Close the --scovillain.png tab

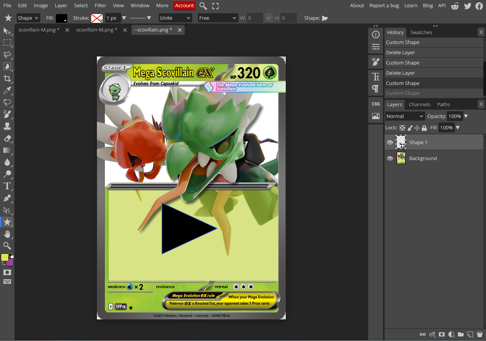(x=180, y=30)
